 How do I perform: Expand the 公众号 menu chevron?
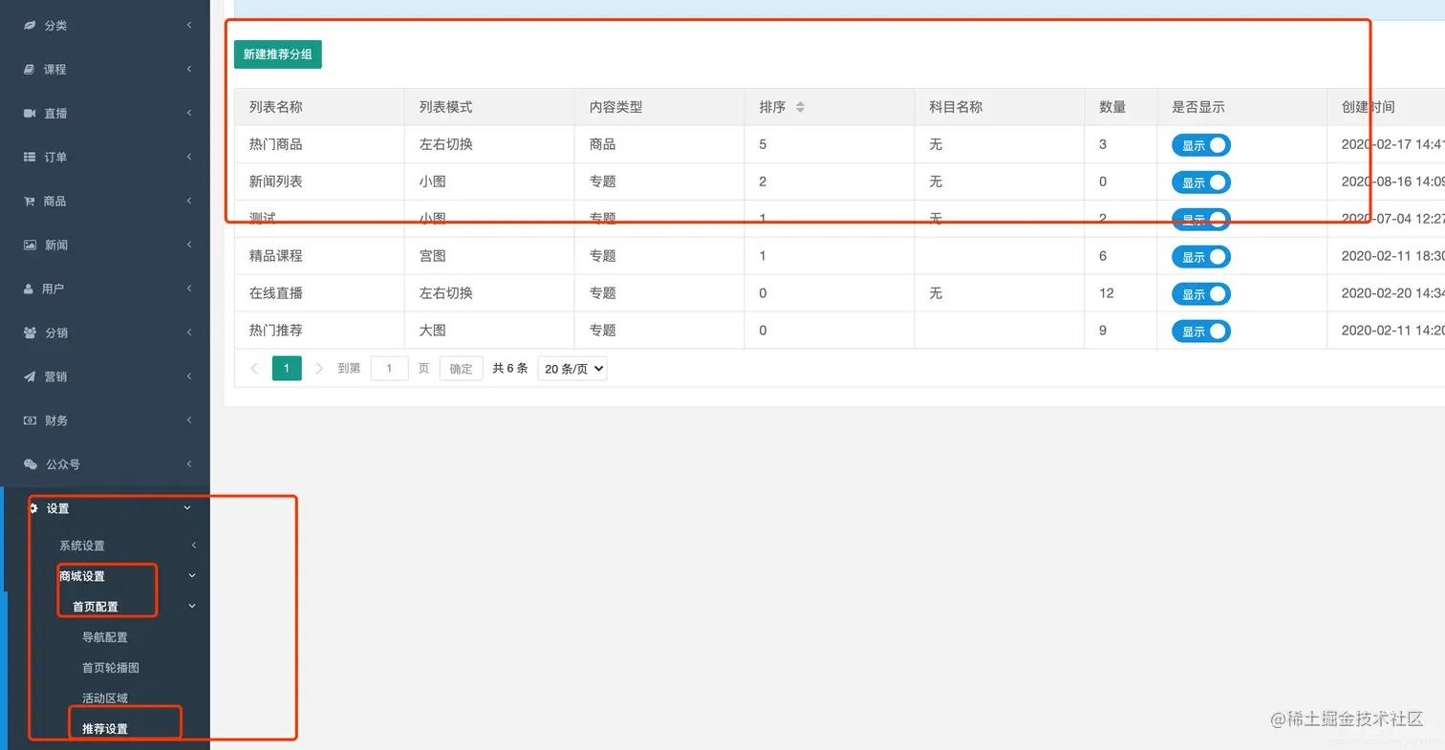point(189,464)
